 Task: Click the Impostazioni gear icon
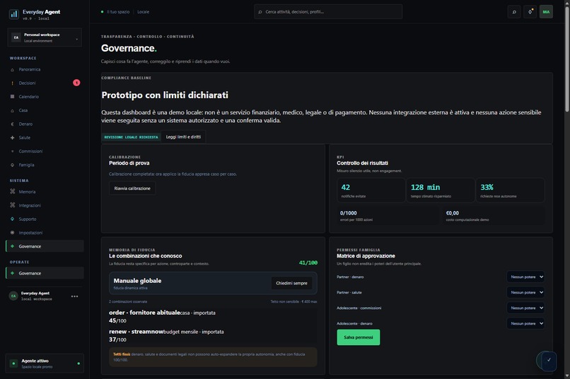point(12,232)
